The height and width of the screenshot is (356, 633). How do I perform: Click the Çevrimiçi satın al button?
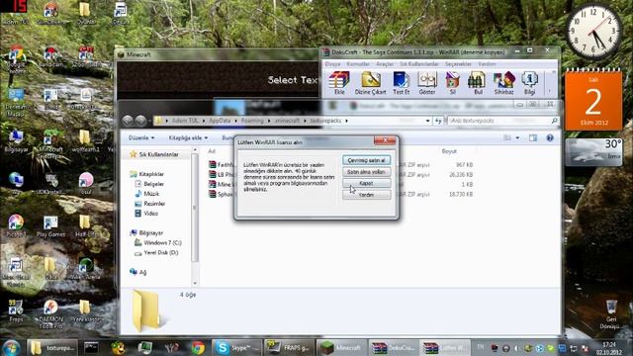click(367, 160)
